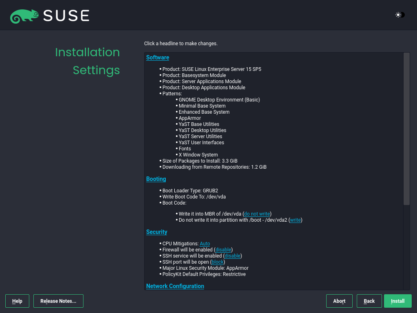Block the SSH port
Image resolution: width=417 pixels, height=313 pixels.
point(217,262)
